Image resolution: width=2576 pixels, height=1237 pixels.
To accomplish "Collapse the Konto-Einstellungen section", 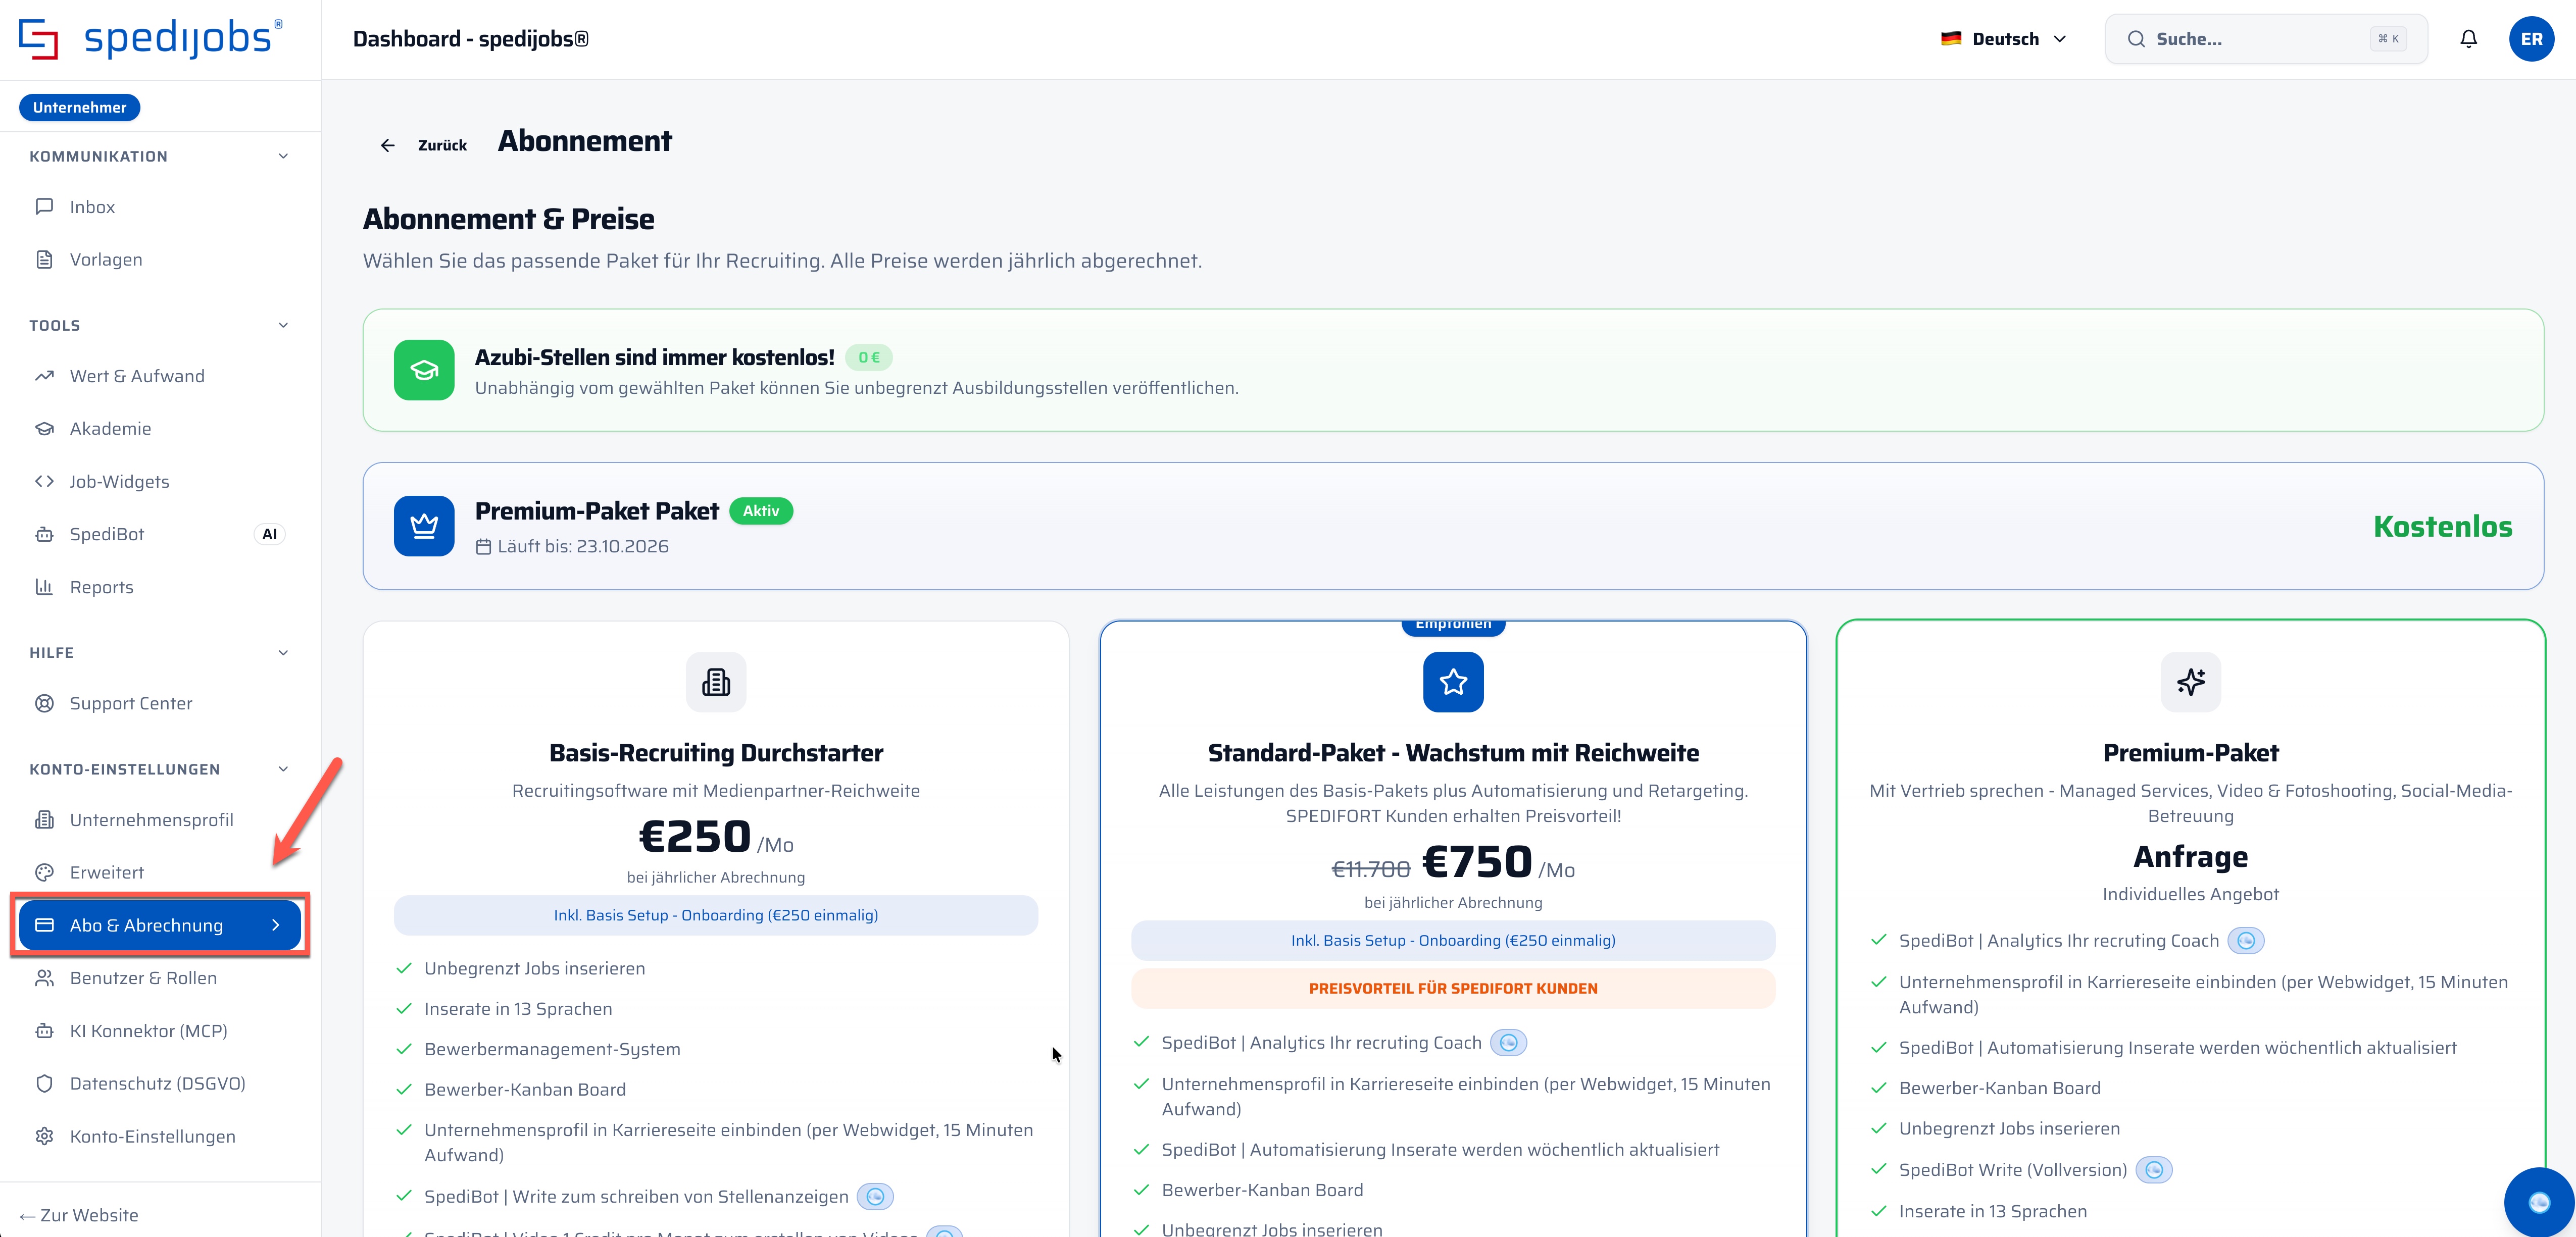I will click(x=283, y=769).
